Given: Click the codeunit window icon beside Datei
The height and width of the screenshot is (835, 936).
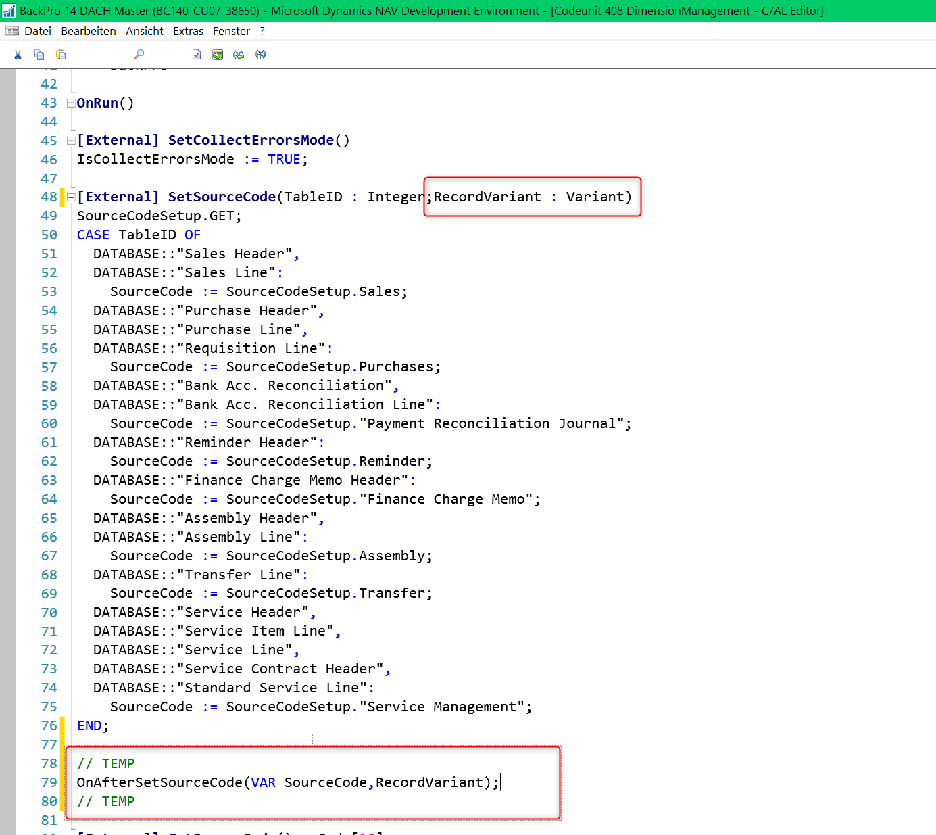Looking at the screenshot, I should [x=12, y=31].
